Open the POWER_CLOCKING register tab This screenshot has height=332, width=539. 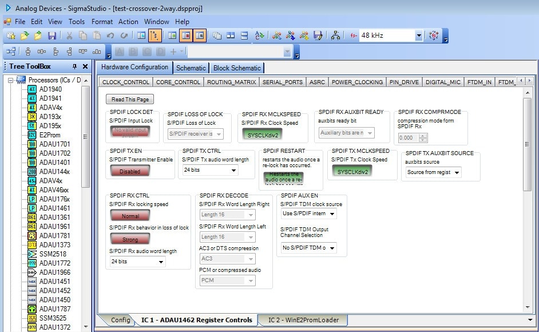[357, 82]
